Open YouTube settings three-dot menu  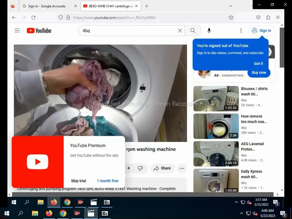click(x=241, y=31)
